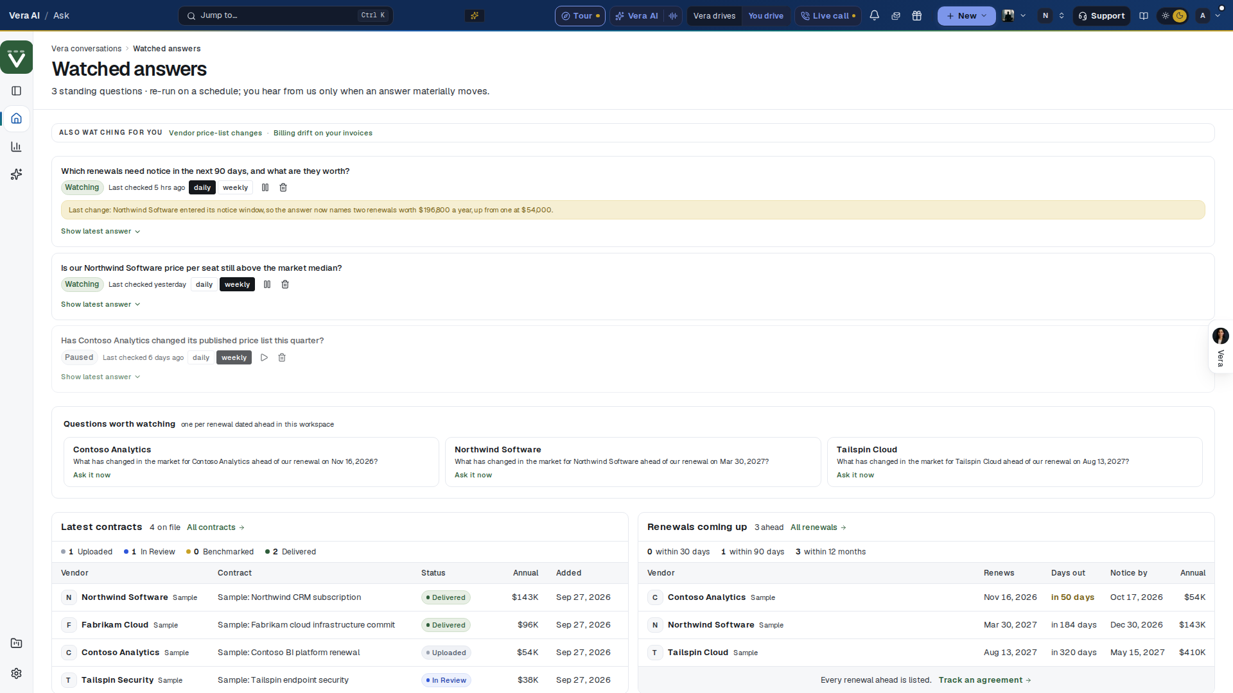
Task: Open the book documentation icon
Action: click(1144, 15)
